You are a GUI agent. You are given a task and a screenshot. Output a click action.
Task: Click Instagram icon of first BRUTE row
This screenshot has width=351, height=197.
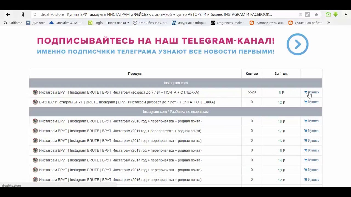tap(35, 92)
